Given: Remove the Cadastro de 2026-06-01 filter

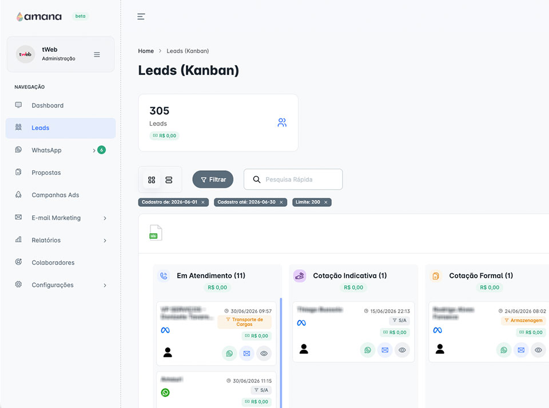Looking at the screenshot, I should click(x=202, y=202).
